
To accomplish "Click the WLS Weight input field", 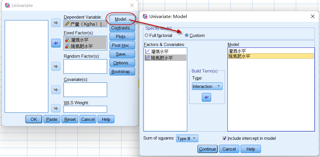I will pyautogui.click(x=85, y=109).
